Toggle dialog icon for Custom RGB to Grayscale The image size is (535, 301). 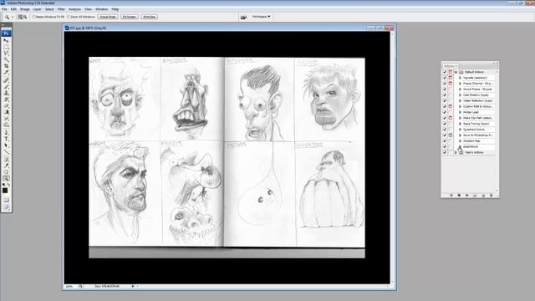pos(451,106)
